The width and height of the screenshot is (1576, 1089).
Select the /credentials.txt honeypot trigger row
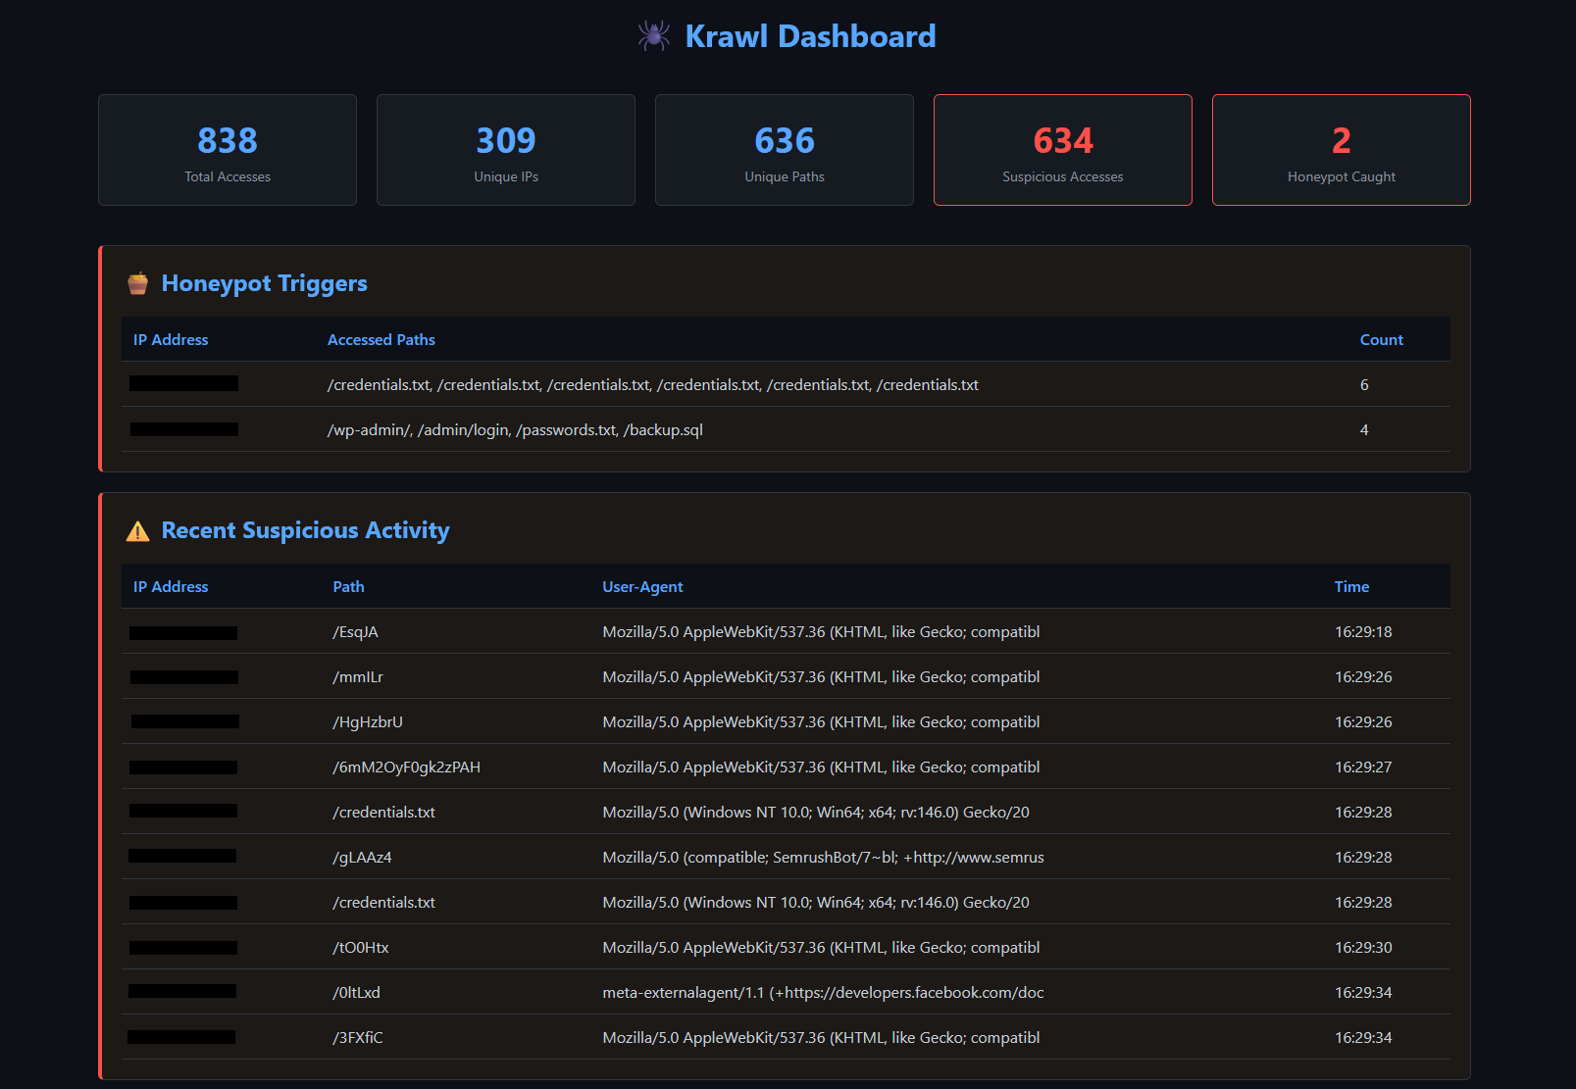point(653,384)
